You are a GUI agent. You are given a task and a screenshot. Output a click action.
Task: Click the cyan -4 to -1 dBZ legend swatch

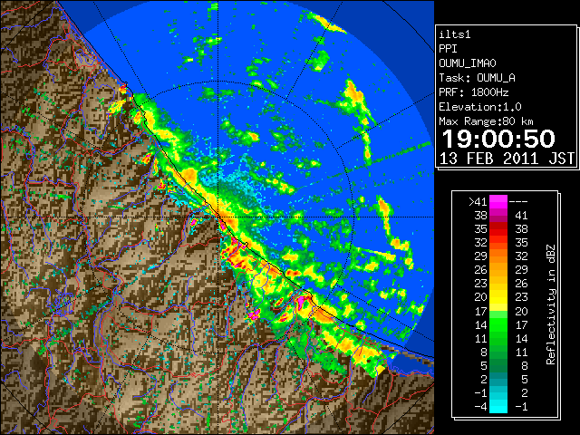498,406
